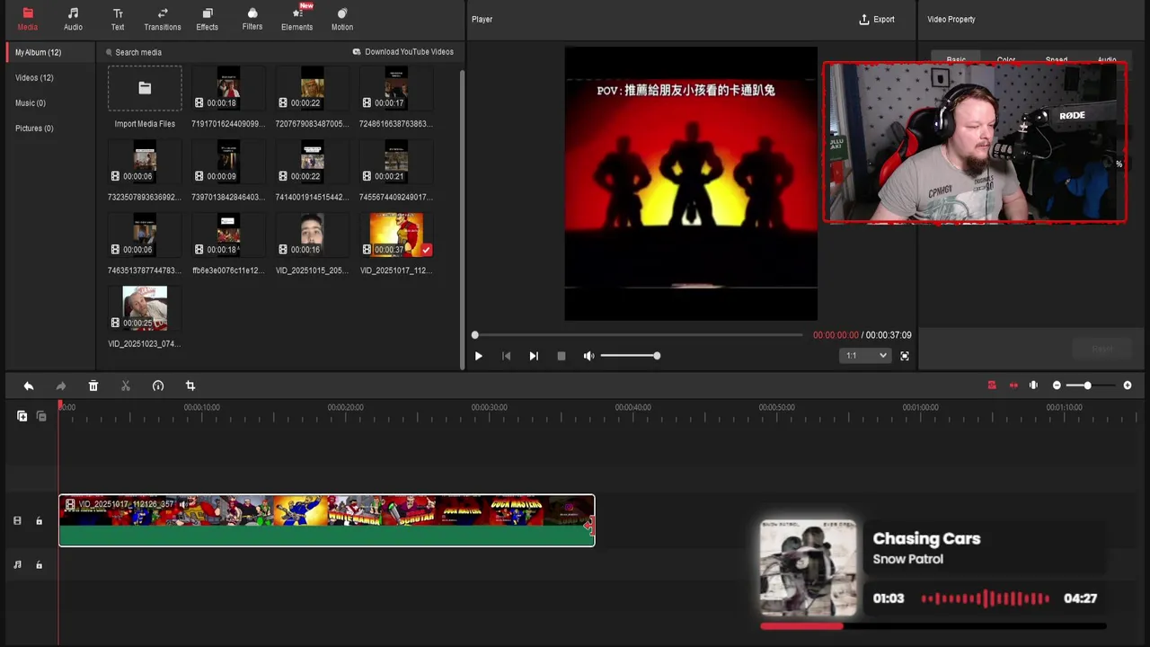The image size is (1150, 647).
Task: Select the VID_20251017_112126_357 timeline clip
Action: 326,520
